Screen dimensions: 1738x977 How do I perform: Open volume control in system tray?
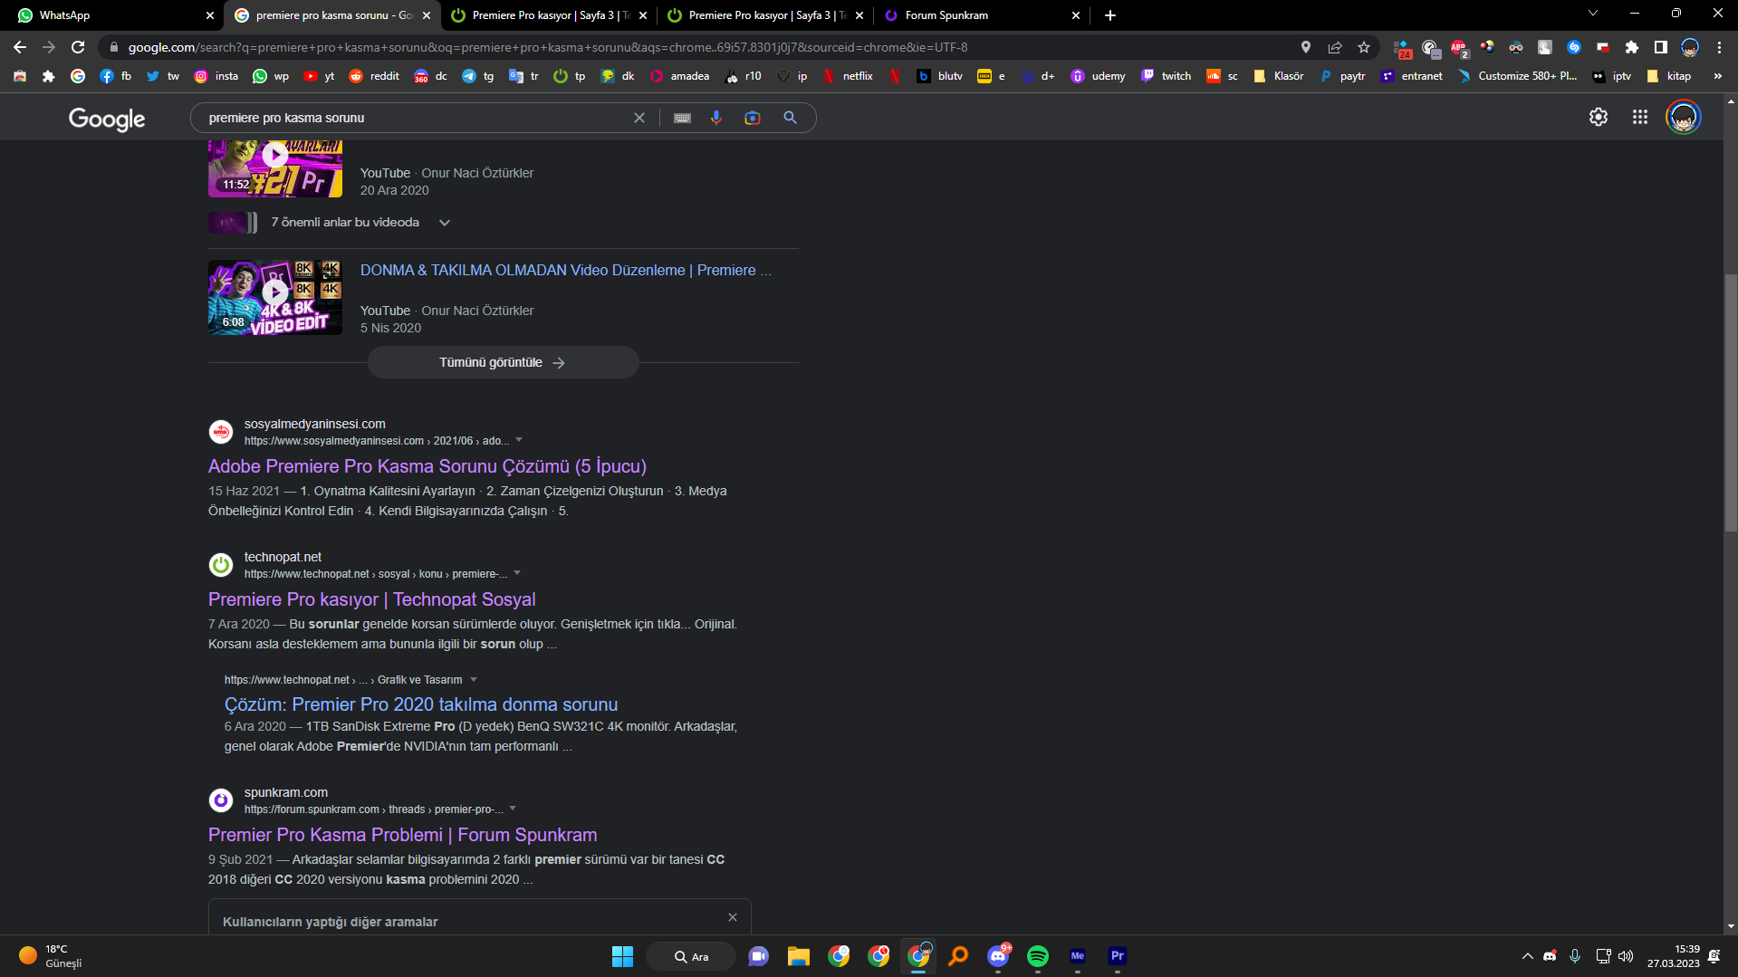tap(1626, 956)
